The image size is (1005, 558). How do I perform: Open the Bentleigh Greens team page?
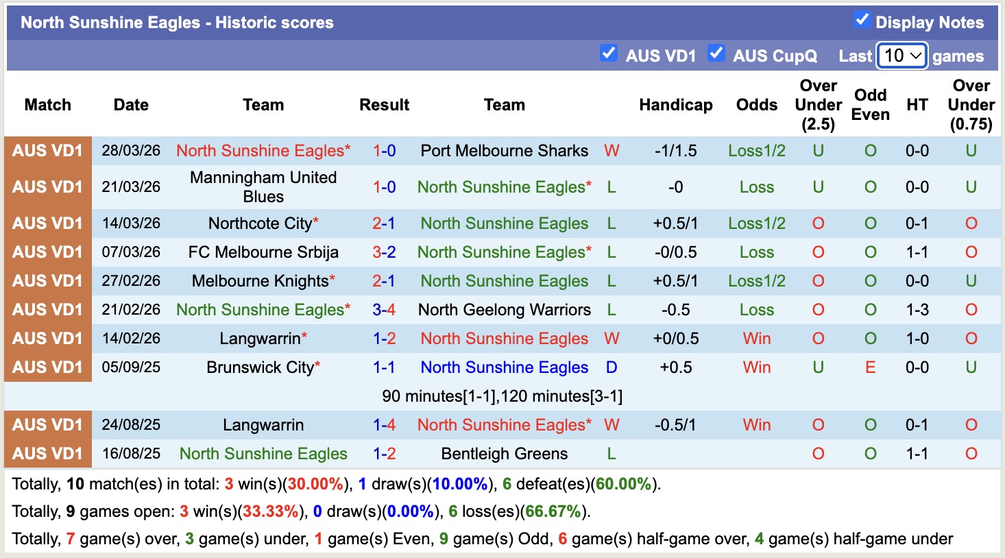504,453
